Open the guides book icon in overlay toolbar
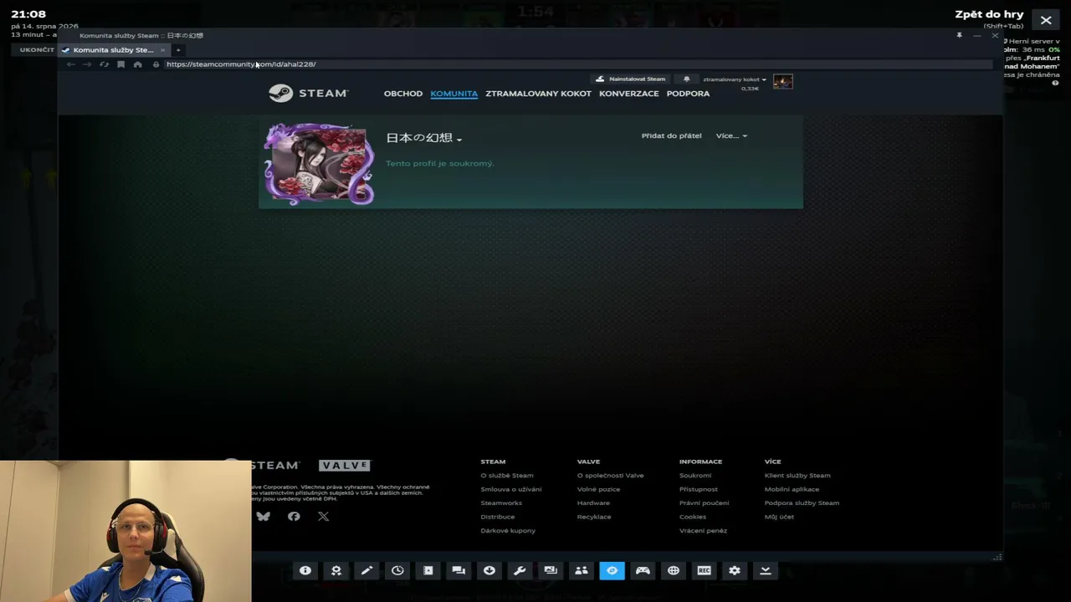Screen dimensions: 1071x602 pyautogui.click(x=428, y=570)
